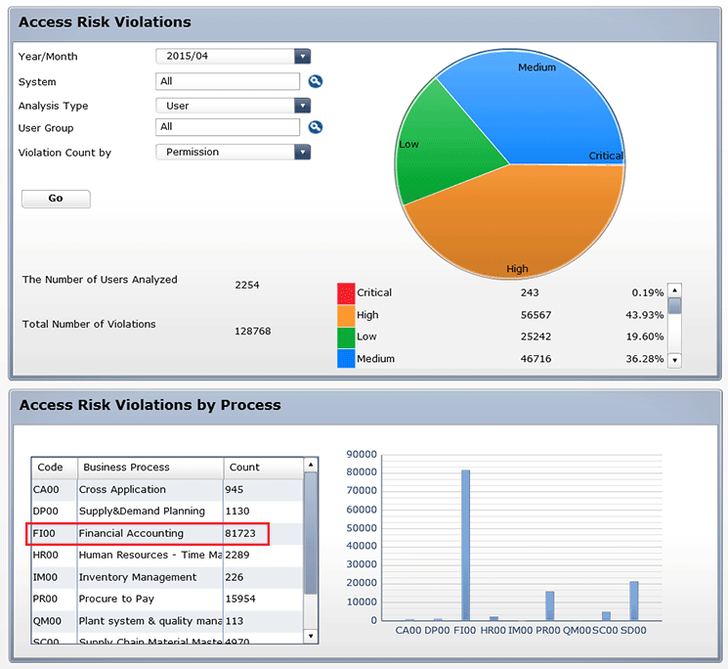Click the search icon next to System field
Screen dimensions: 728x669
pos(316,82)
